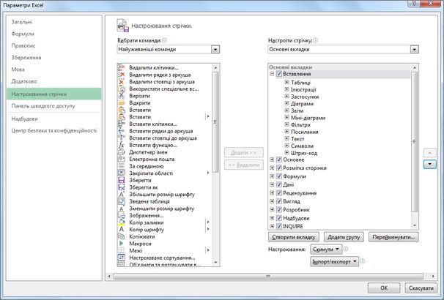The width and height of the screenshot is (444, 300).
Task: Expand the Міні-діаграми group
Action: (x=287, y=118)
